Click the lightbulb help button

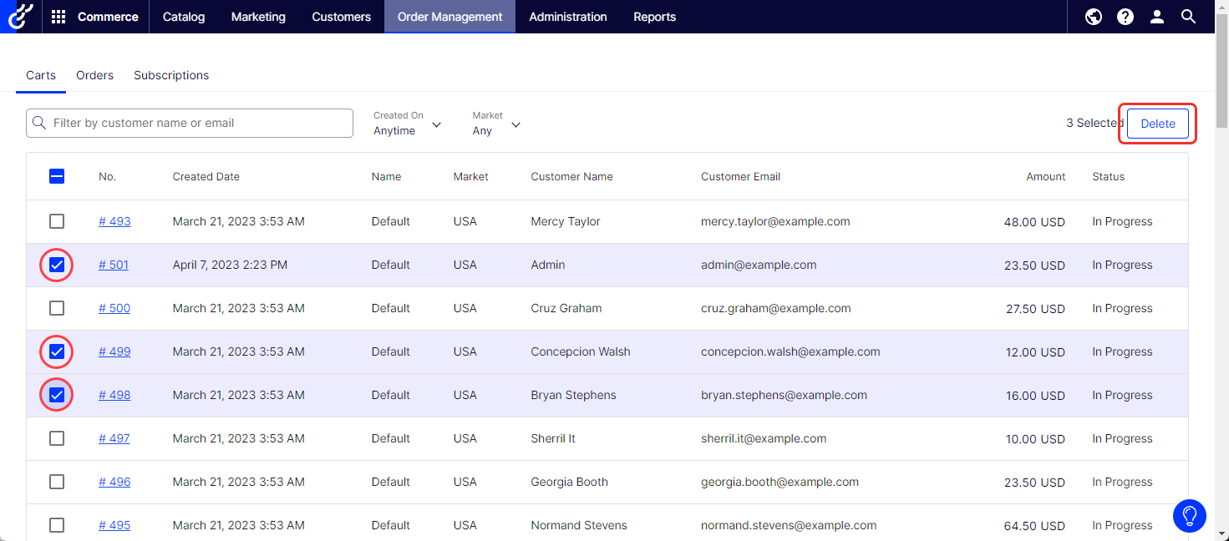click(x=1189, y=515)
